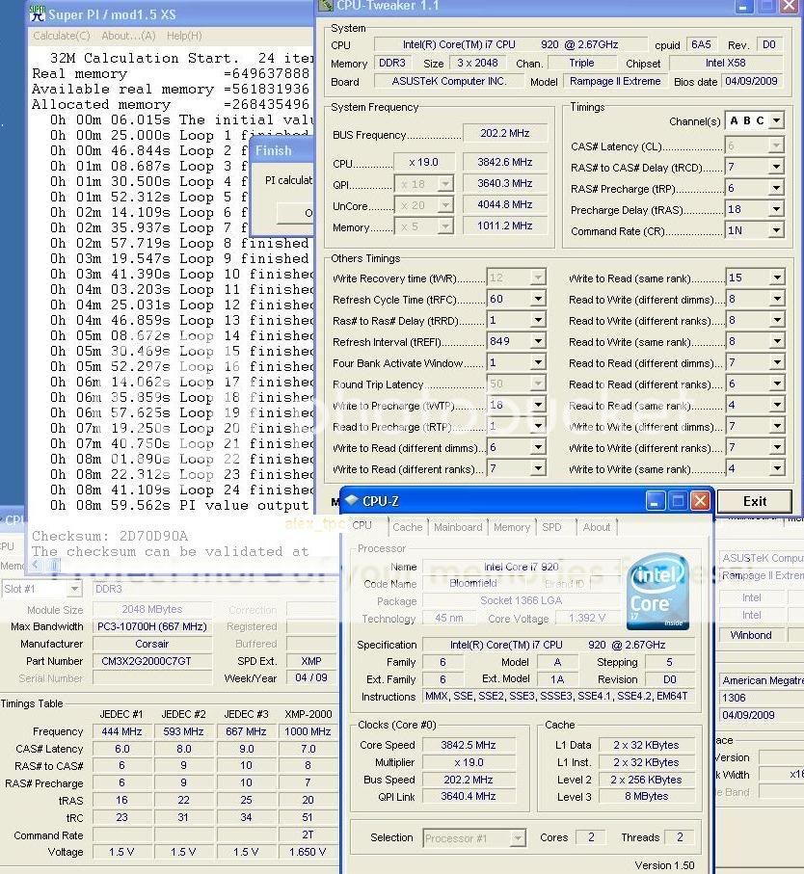
Task: Open the Read to Write (different dimms) dropdown
Action: (777, 299)
